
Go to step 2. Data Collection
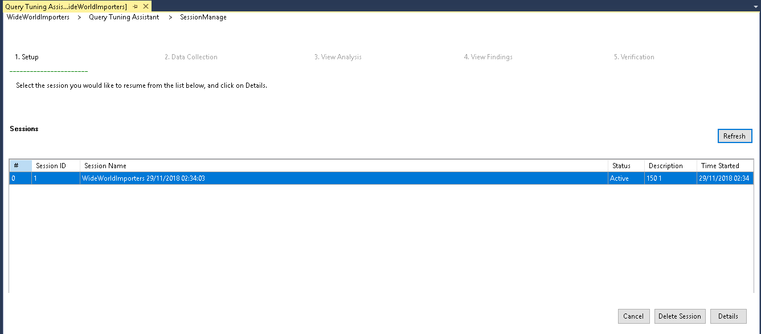191,57
